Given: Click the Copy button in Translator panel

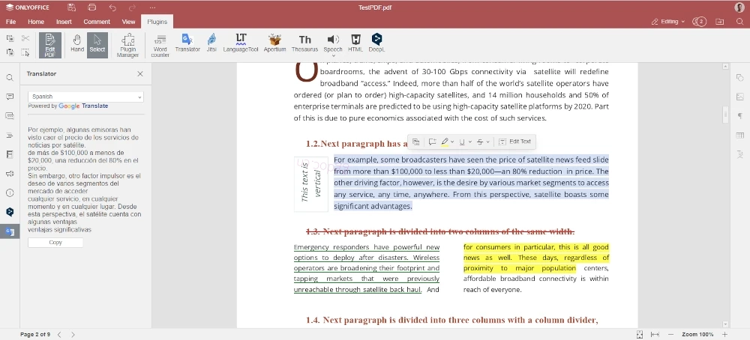Looking at the screenshot, I should tap(55, 243).
